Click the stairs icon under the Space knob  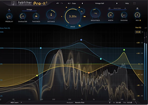point(80,25)
